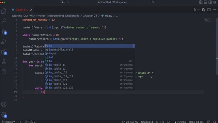
Task: Choose 'input' autocomplete suggestion
Action: [90, 53]
